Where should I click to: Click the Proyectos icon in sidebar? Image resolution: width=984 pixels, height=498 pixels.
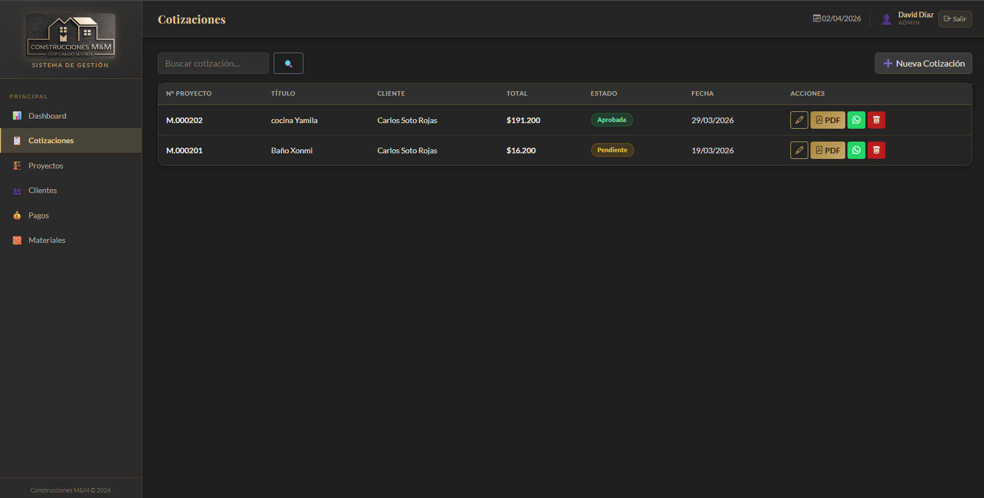click(x=17, y=166)
